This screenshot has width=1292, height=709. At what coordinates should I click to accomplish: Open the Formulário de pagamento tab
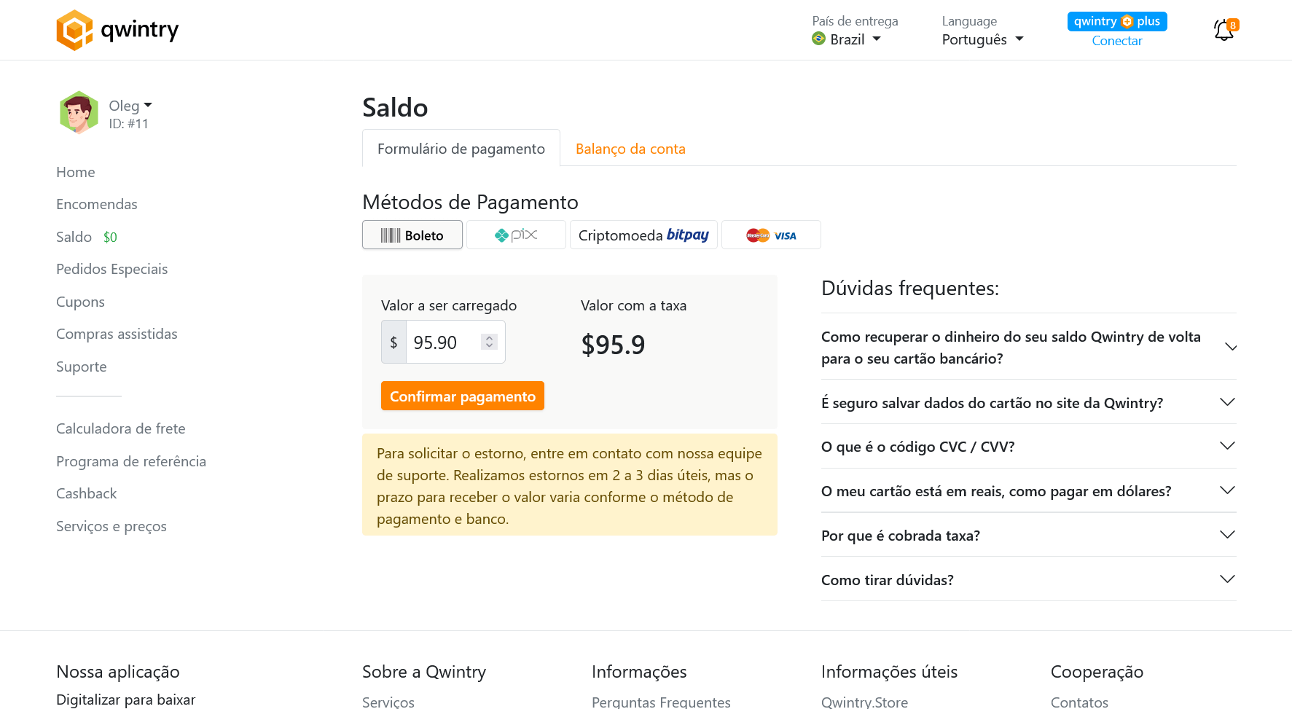[461, 148]
